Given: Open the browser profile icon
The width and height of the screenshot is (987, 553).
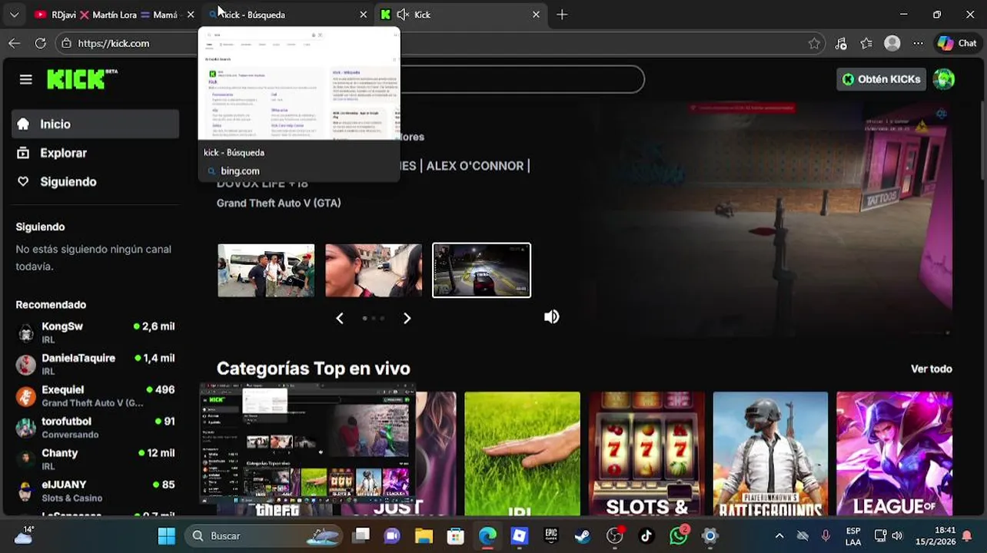Looking at the screenshot, I should coord(892,44).
